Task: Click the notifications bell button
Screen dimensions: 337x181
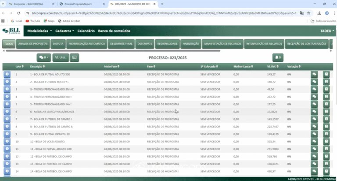Action: point(278,58)
